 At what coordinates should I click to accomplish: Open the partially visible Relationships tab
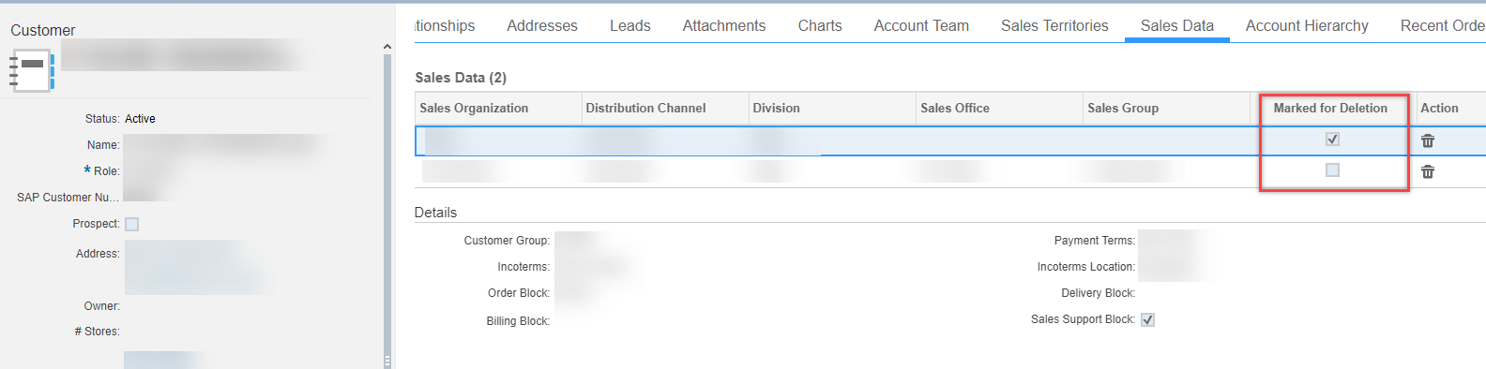click(445, 25)
